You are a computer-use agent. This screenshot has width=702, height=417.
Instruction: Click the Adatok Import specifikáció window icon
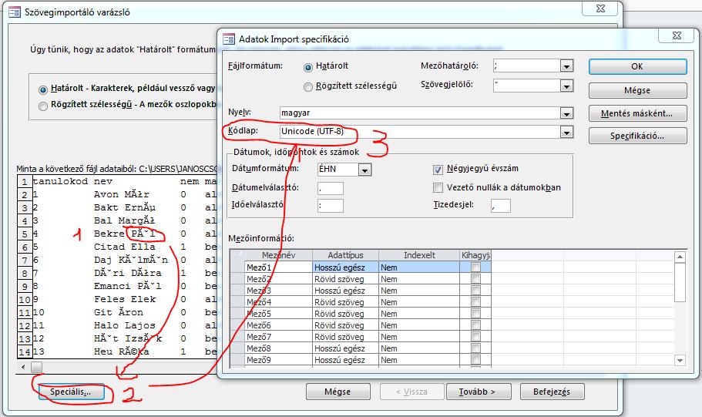229,39
